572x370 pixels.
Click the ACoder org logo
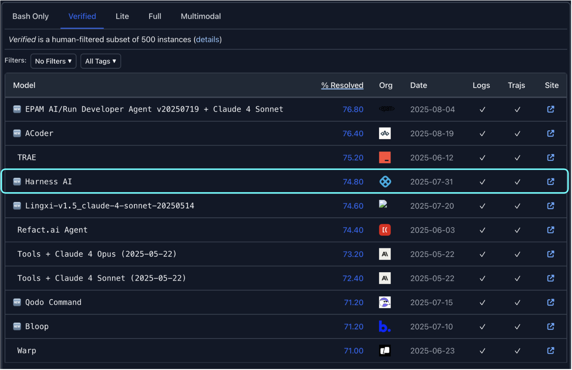(x=385, y=133)
